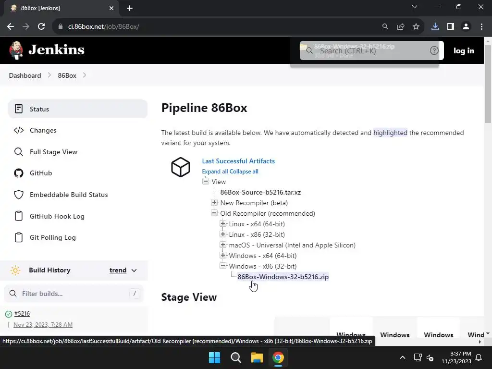
Task: Open tab search chevron
Action: [x=415, y=7]
